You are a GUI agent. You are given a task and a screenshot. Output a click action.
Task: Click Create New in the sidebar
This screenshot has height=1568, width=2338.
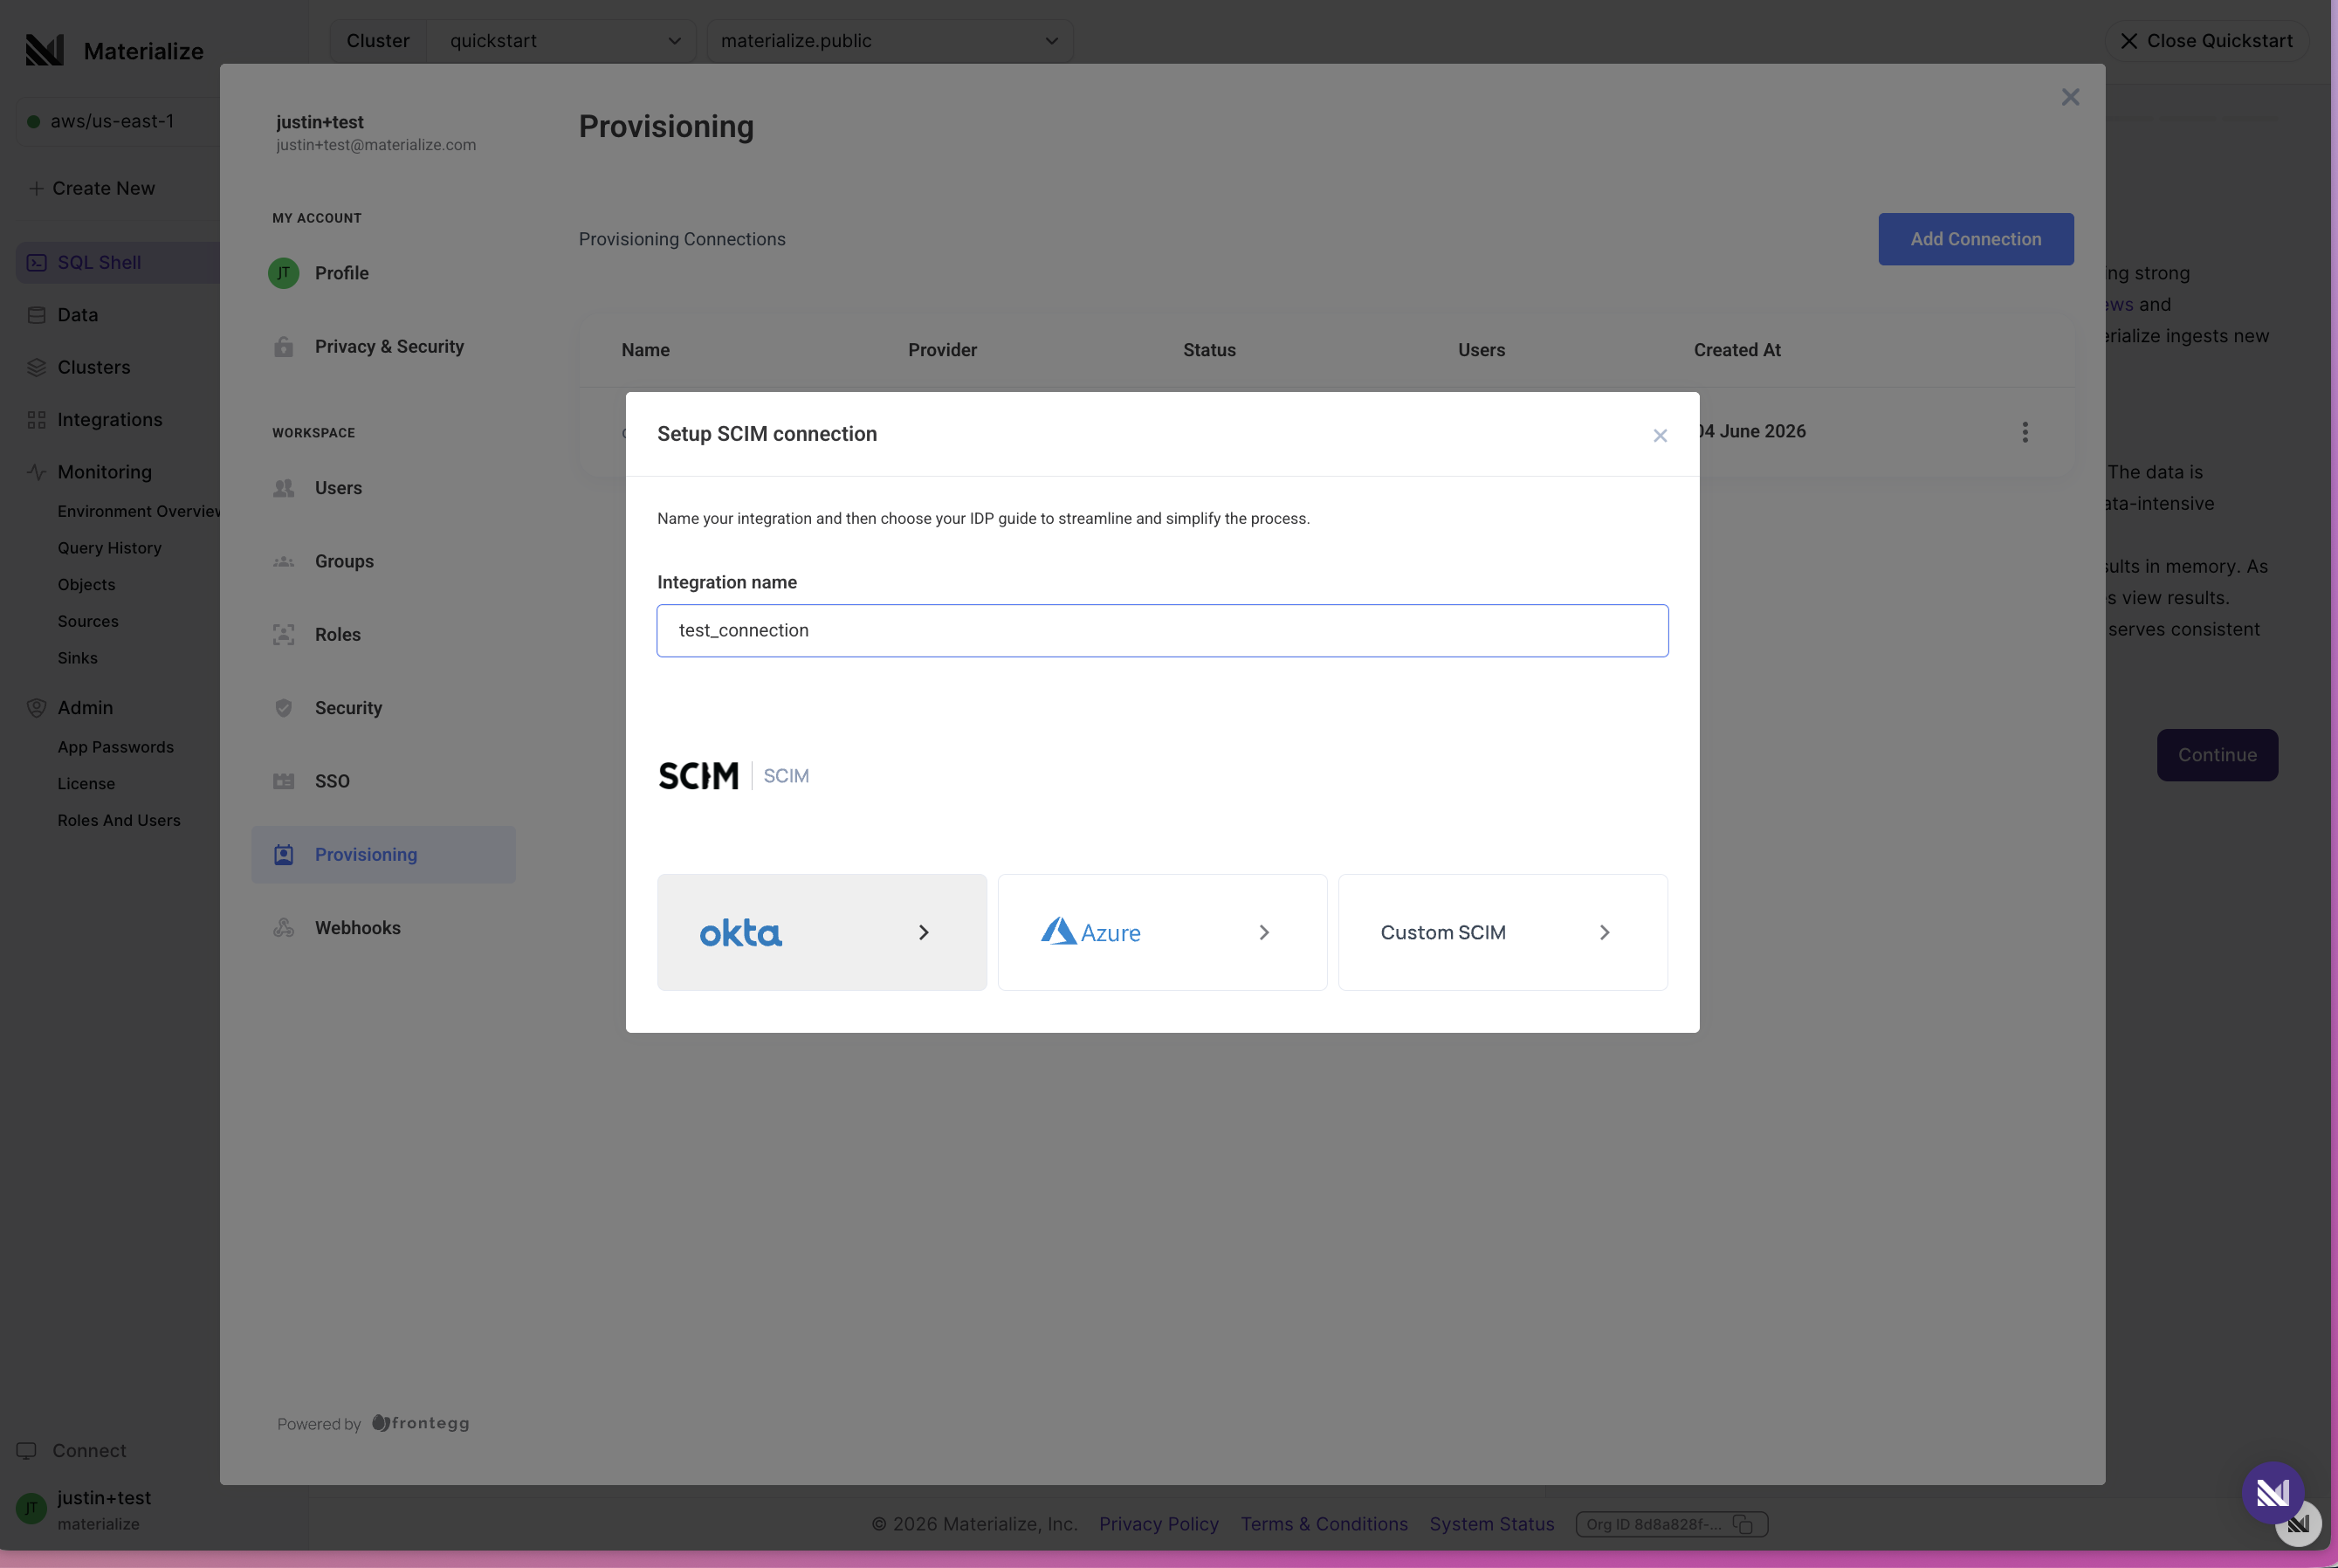92,188
